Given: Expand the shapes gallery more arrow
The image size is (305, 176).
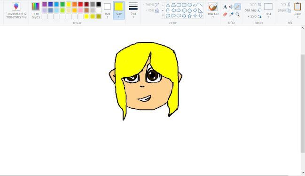Looking at the screenshot, I should point(163,16).
